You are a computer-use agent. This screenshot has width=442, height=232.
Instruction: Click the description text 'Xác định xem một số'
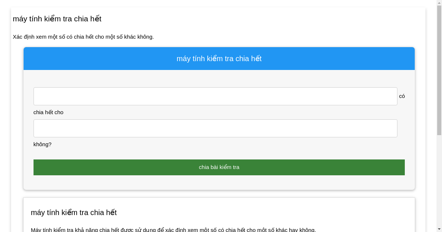point(83,37)
